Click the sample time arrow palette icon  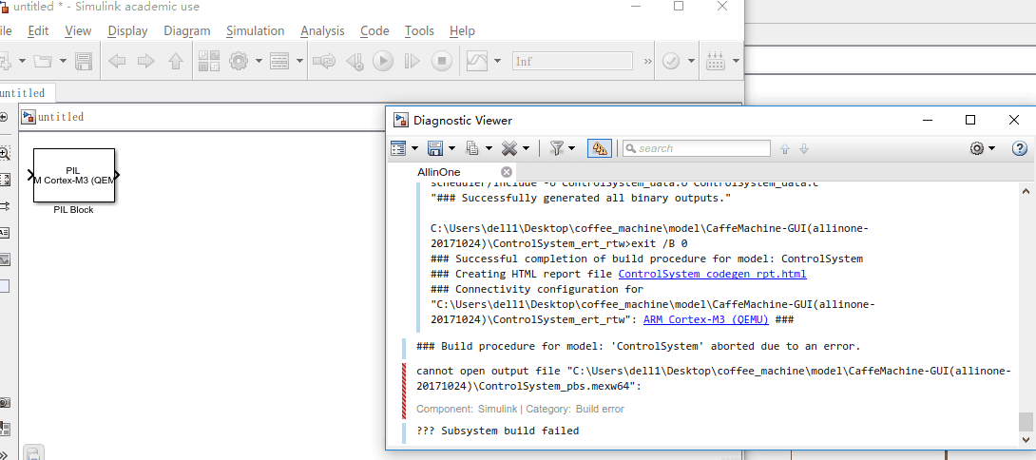(x=4, y=206)
